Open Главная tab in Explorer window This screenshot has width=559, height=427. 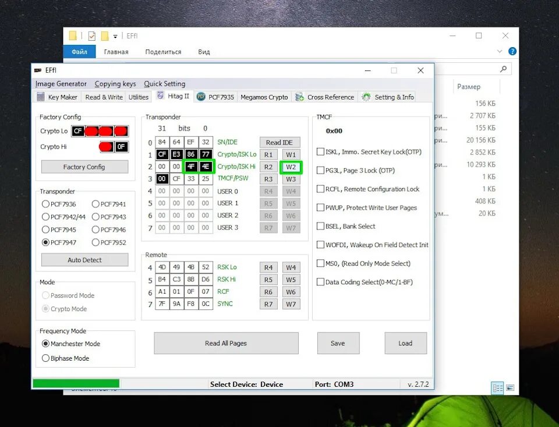(x=116, y=52)
